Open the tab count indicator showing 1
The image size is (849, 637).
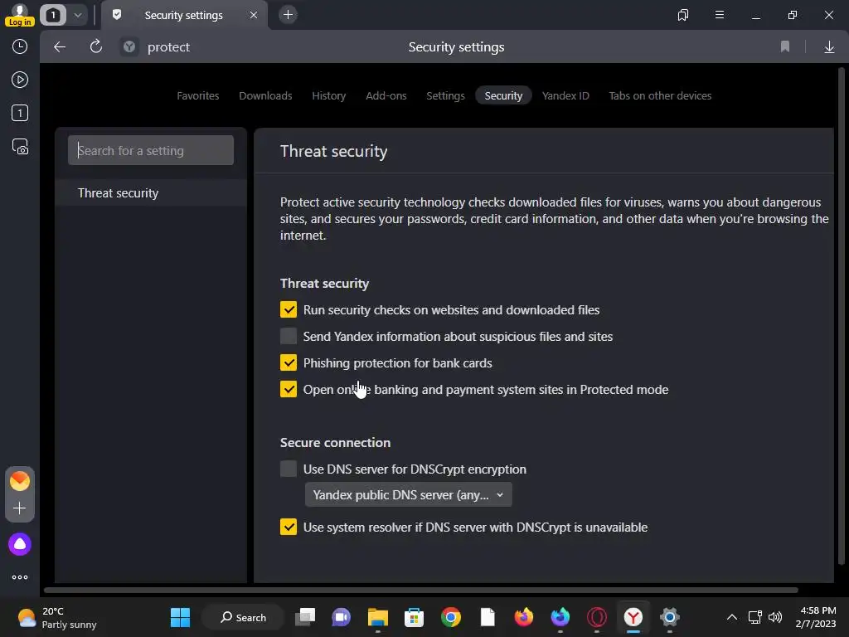pos(53,15)
